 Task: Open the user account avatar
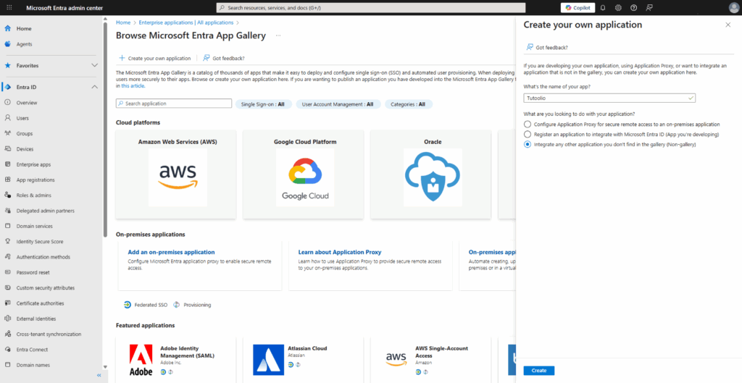coord(733,7)
